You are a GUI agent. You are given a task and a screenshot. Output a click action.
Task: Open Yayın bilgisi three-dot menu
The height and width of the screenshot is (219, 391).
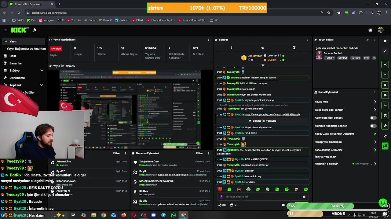pyautogui.click(x=374, y=40)
